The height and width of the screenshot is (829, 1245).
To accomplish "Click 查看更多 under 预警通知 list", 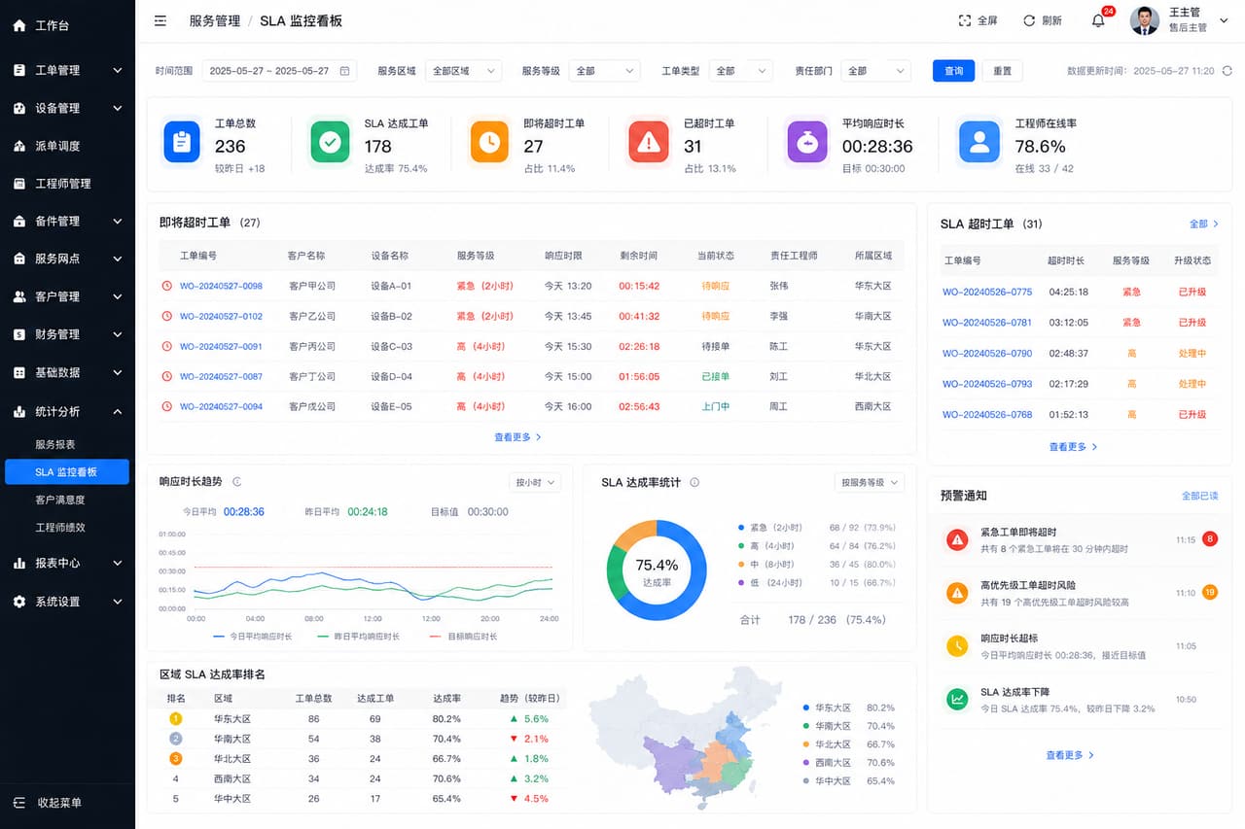I will [x=1070, y=755].
